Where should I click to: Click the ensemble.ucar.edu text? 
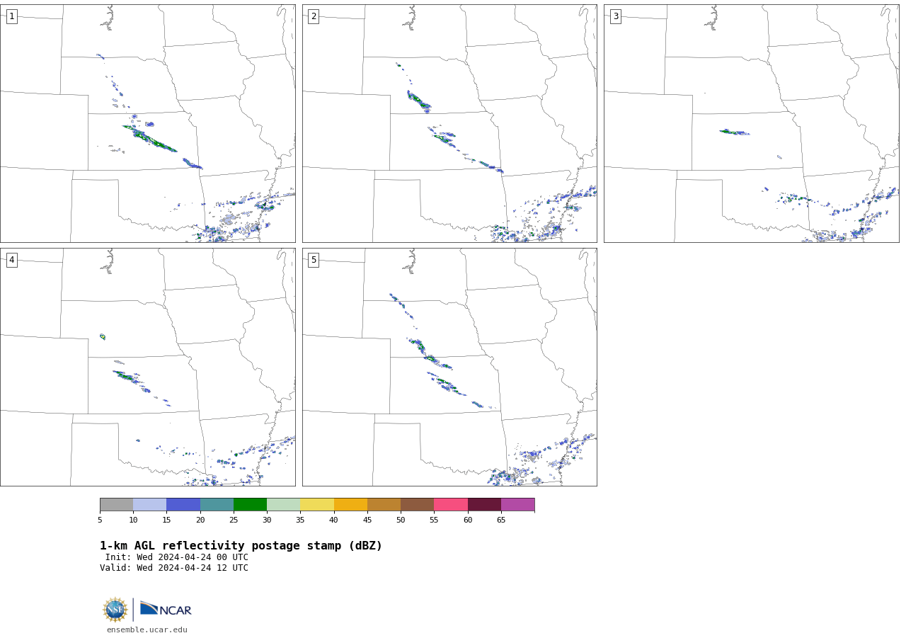pos(147,630)
